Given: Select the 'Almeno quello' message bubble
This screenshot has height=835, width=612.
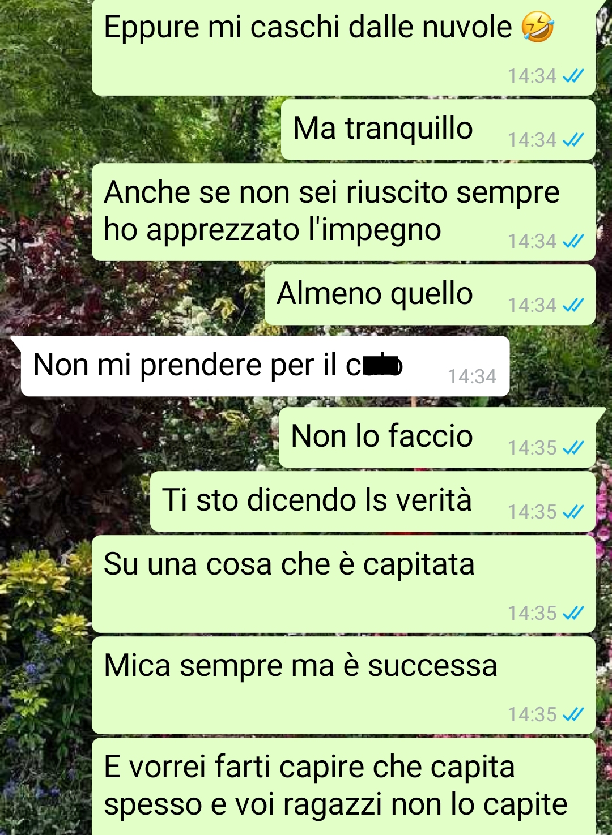Looking at the screenshot, I should click(x=430, y=295).
